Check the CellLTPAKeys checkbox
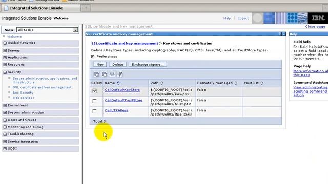 click(94, 111)
